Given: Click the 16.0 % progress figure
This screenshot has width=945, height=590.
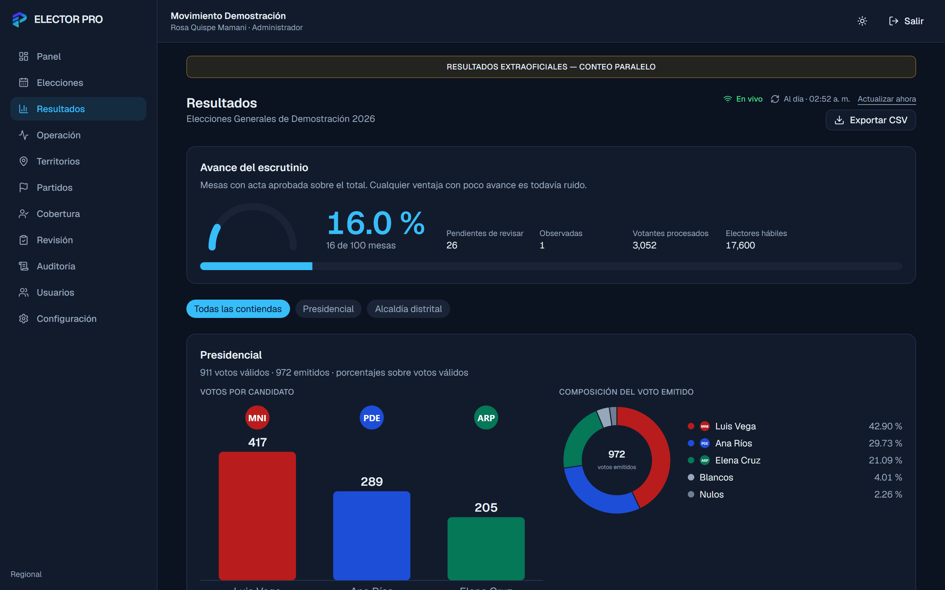Looking at the screenshot, I should coord(376,223).
